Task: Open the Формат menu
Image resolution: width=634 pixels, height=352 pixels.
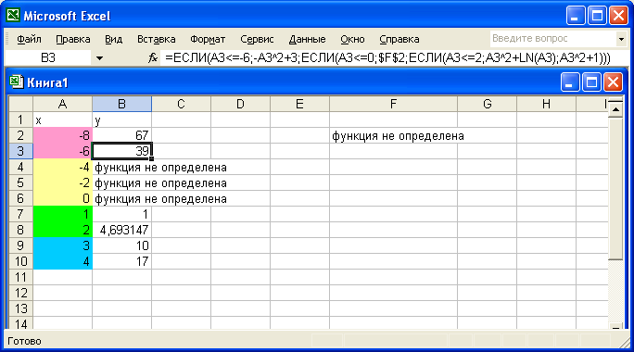Action: (x=208, y=39)
